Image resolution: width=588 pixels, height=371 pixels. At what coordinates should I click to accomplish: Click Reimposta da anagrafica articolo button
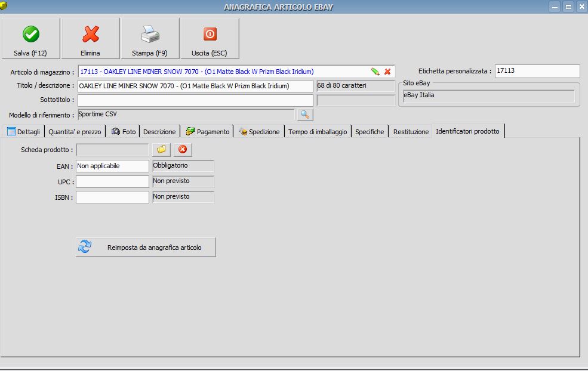coord(146,248)
